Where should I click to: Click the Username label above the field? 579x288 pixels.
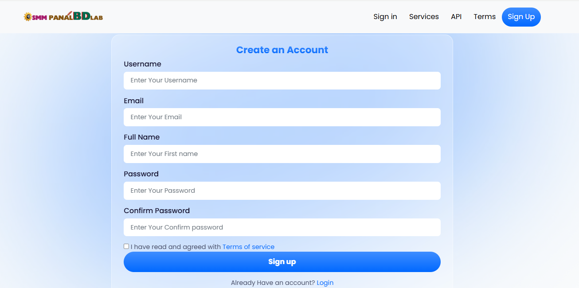tap(142, 64)
